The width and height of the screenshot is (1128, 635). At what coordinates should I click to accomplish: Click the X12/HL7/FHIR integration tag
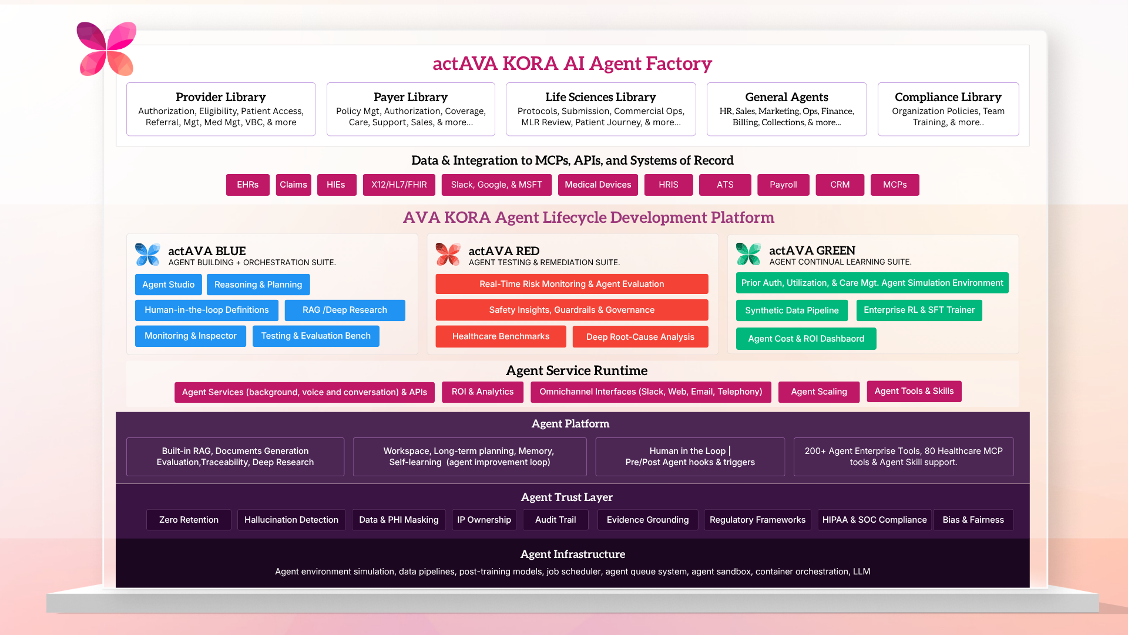(x=399, y=185)
